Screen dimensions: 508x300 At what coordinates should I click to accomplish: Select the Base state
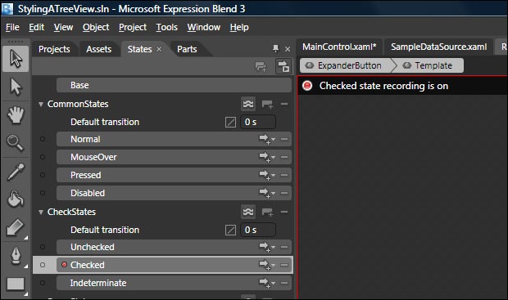click(174, 85)
